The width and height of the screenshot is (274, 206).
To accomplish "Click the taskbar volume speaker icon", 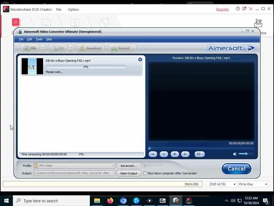I will [233, 201].
